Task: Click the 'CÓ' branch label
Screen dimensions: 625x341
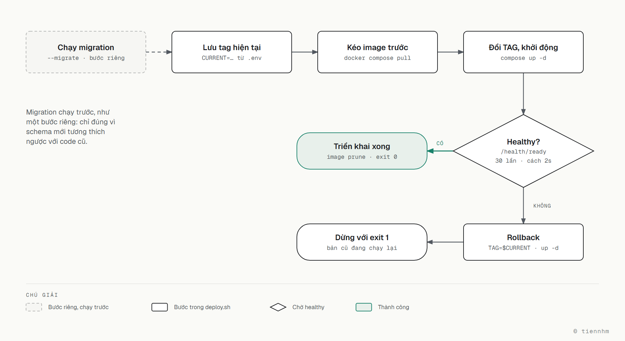Action: (440, 143)
